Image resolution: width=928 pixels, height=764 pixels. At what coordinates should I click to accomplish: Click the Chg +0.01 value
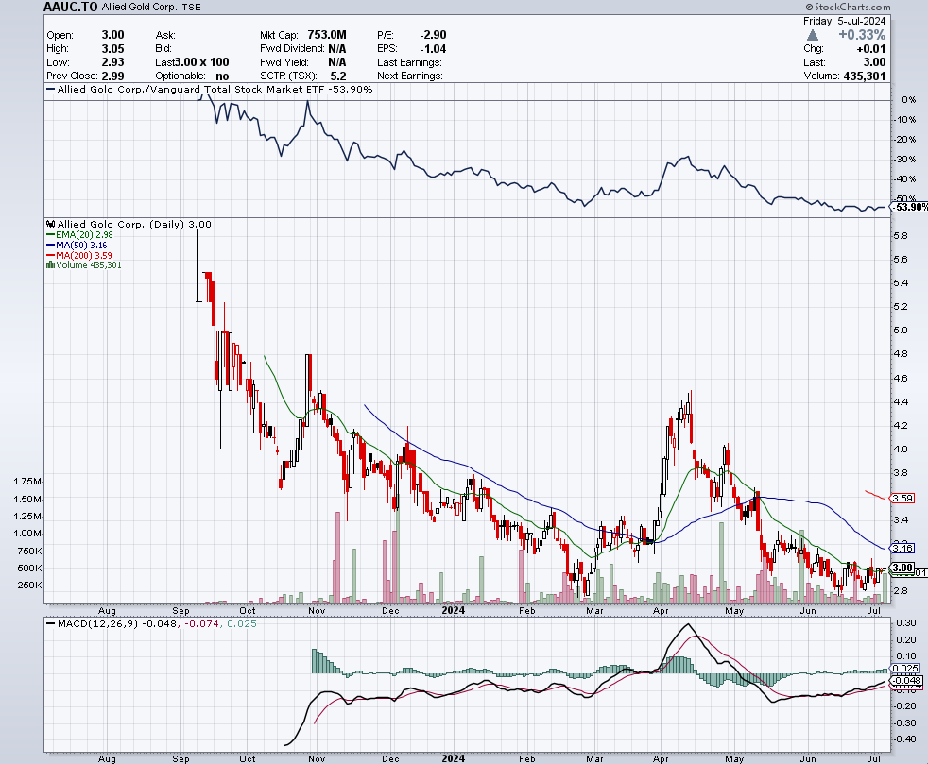point(871,49)
